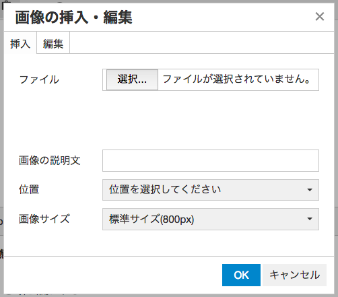This screenshot has width=338, height=297.
Task: Click the ファイル field label
Action: [39, 79]
